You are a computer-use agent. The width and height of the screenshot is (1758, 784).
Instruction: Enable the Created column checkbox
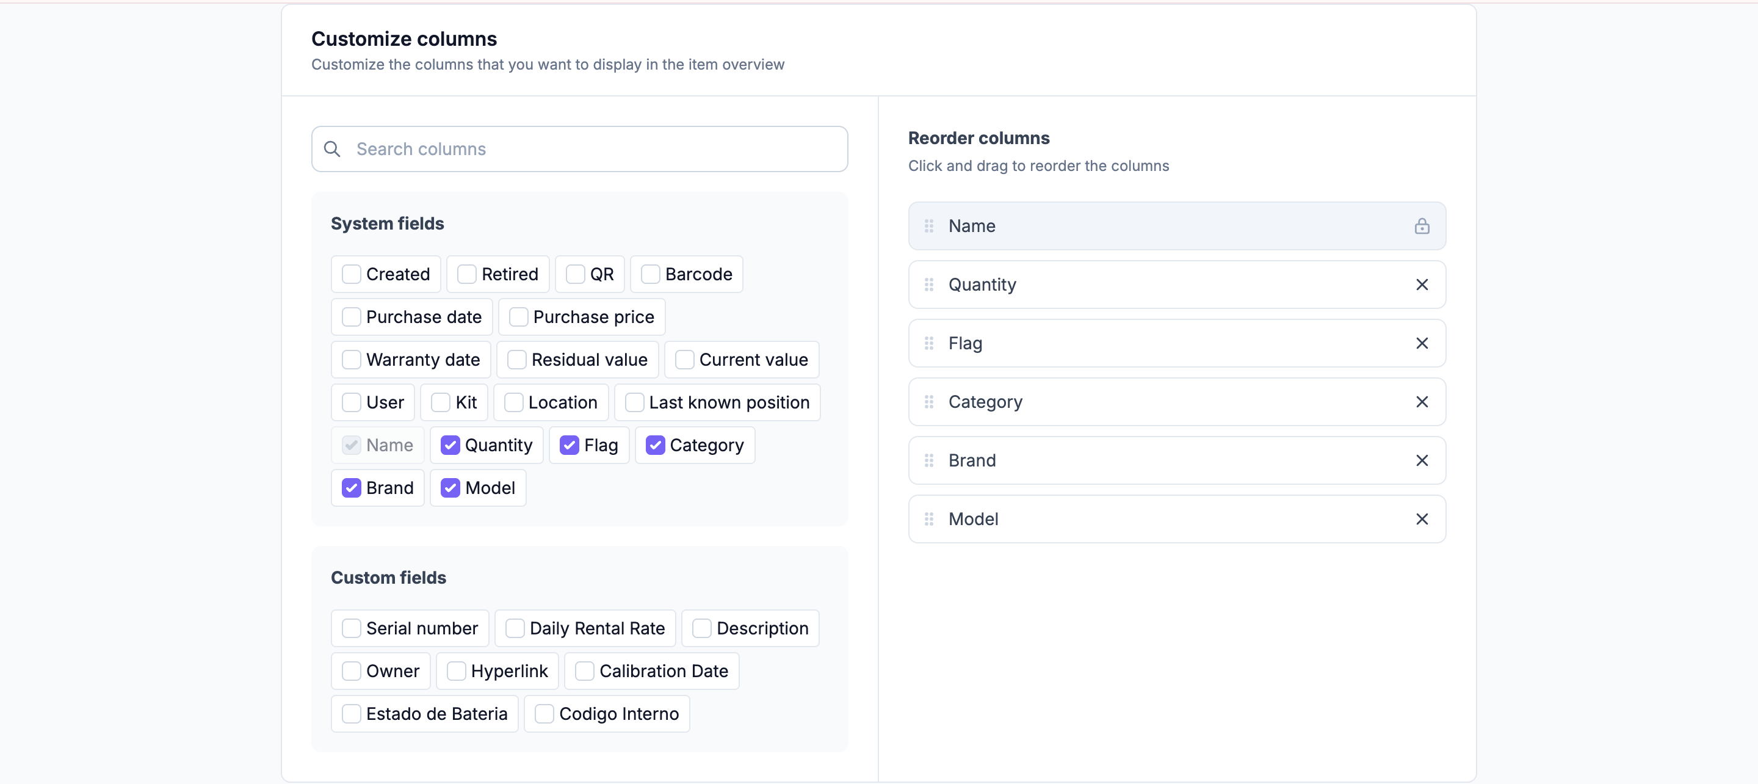click(352, 275)
